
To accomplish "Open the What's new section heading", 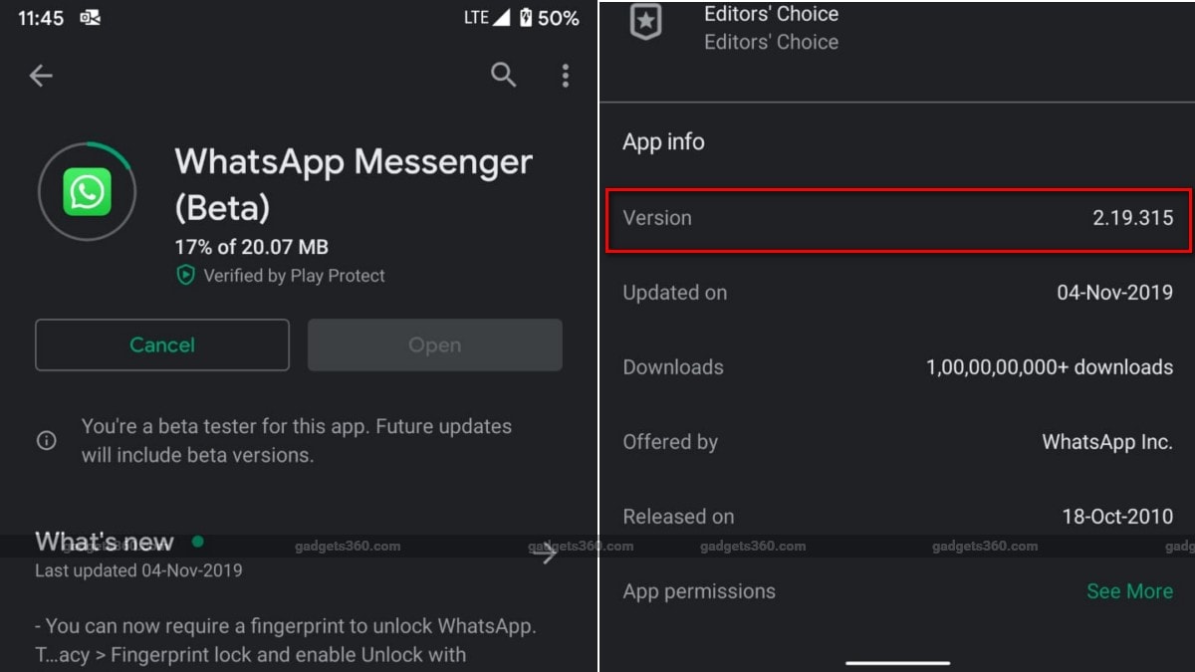I will click(x=105, y=542).
